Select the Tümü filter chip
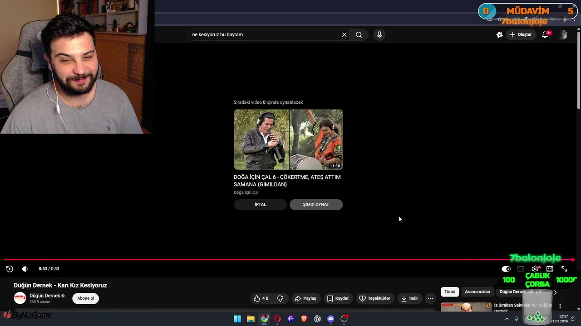 point(450,292)
